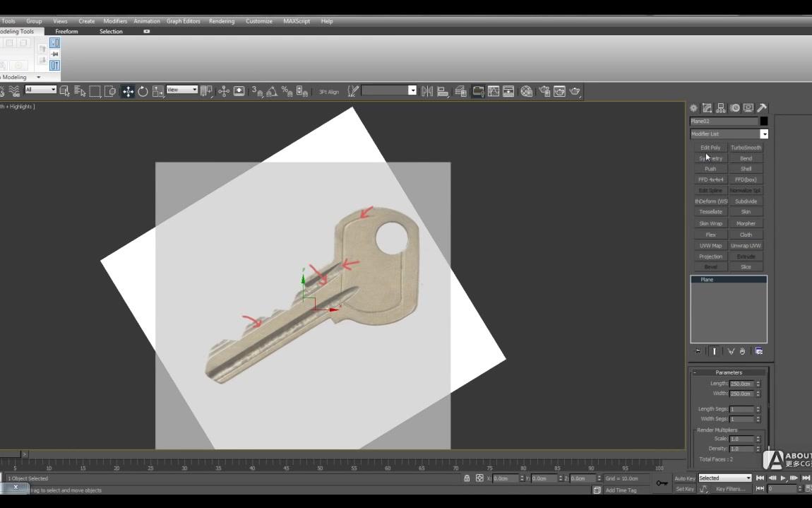This screenshot has height=508, width=812.
Task: Click the Remove Modifier trash icon
Action: pyautogui.click(x=744, y=351)
